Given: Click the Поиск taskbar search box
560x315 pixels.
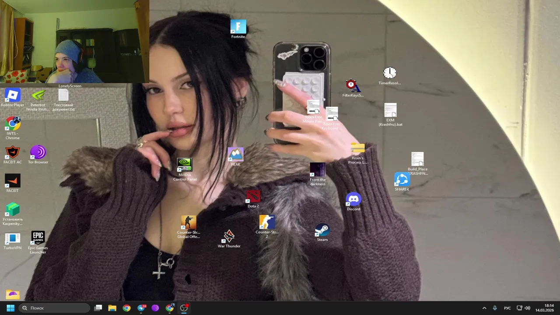Looking at the screenshot, I should 55,308.
